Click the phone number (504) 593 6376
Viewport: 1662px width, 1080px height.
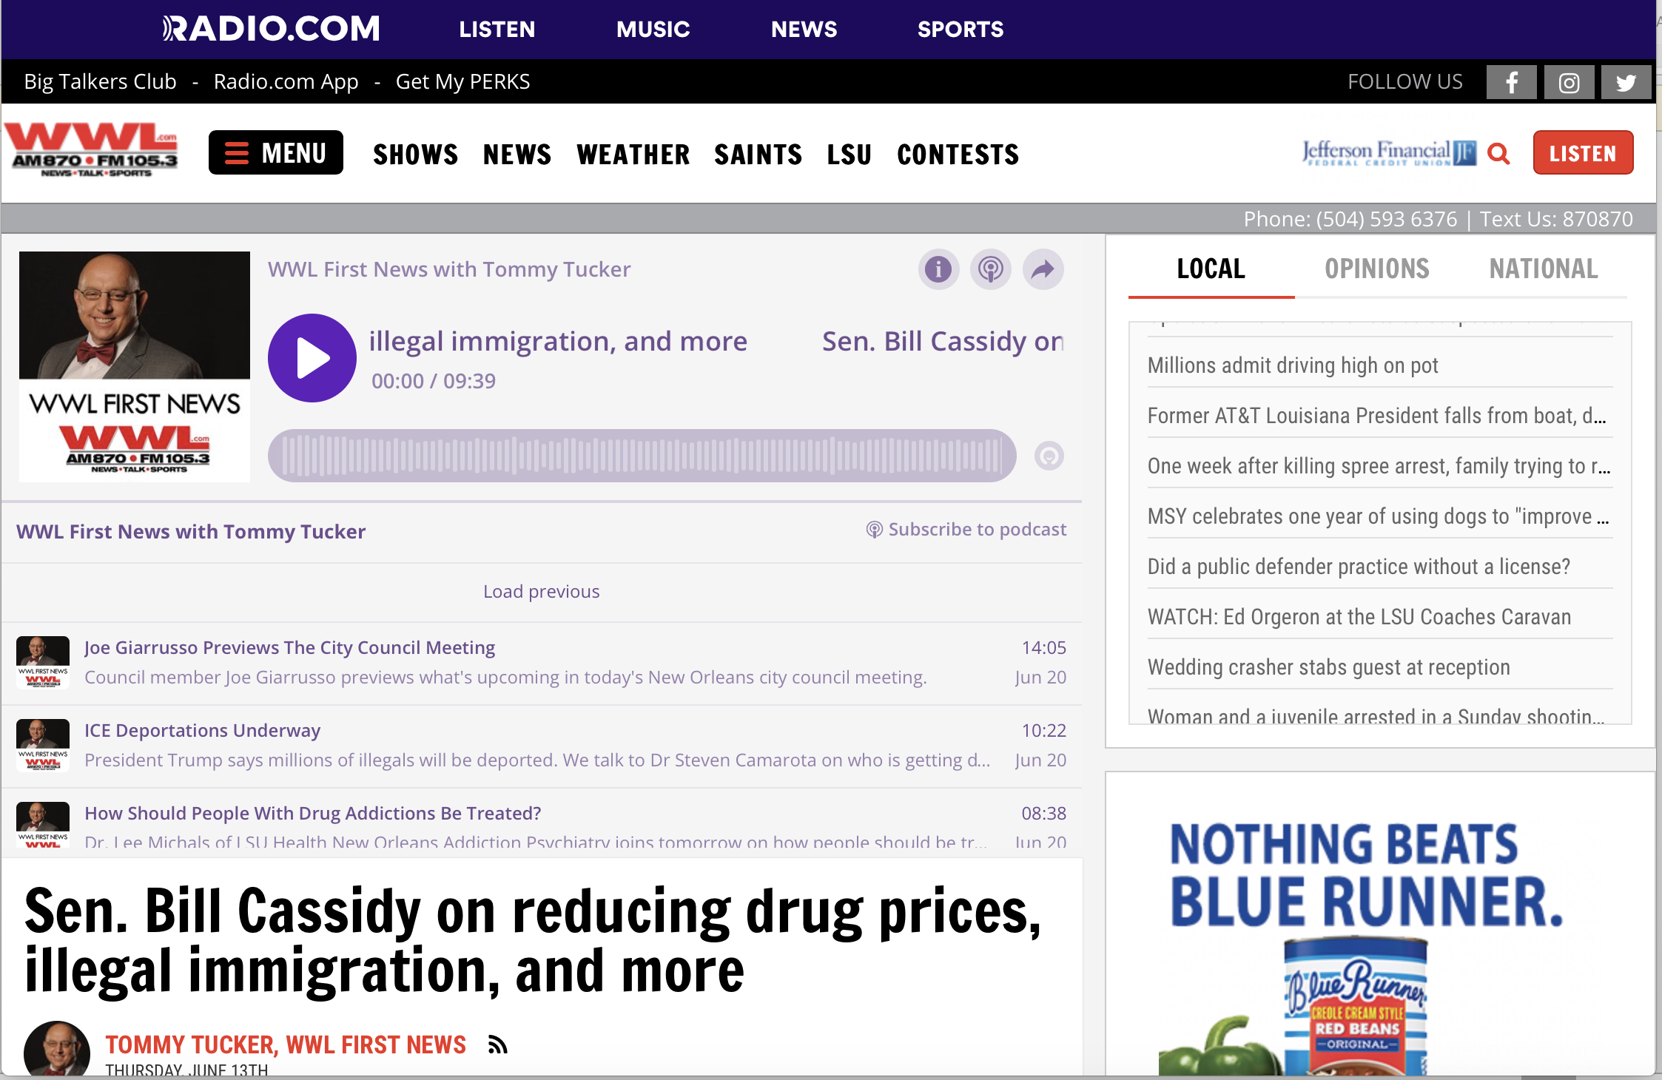1386,219
